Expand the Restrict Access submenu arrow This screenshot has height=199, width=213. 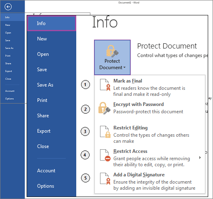[x=200, y=158]
